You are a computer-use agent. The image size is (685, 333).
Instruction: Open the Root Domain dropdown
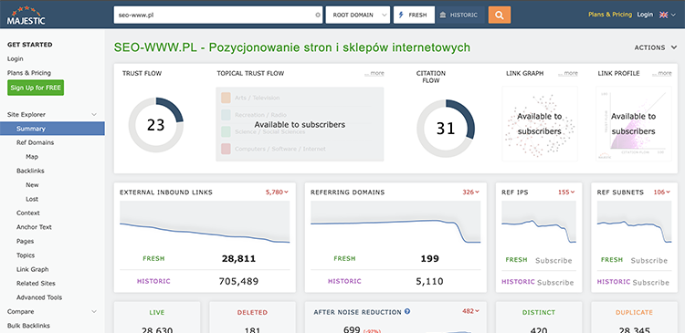coord(358,15)
